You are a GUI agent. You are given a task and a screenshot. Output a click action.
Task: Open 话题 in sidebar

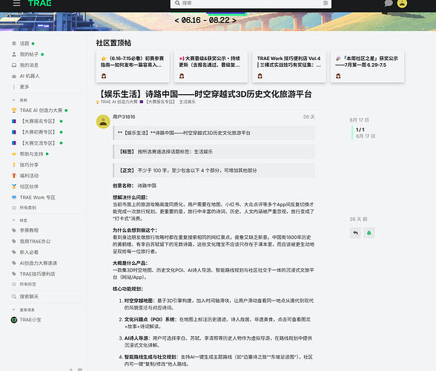coord(24,44)
